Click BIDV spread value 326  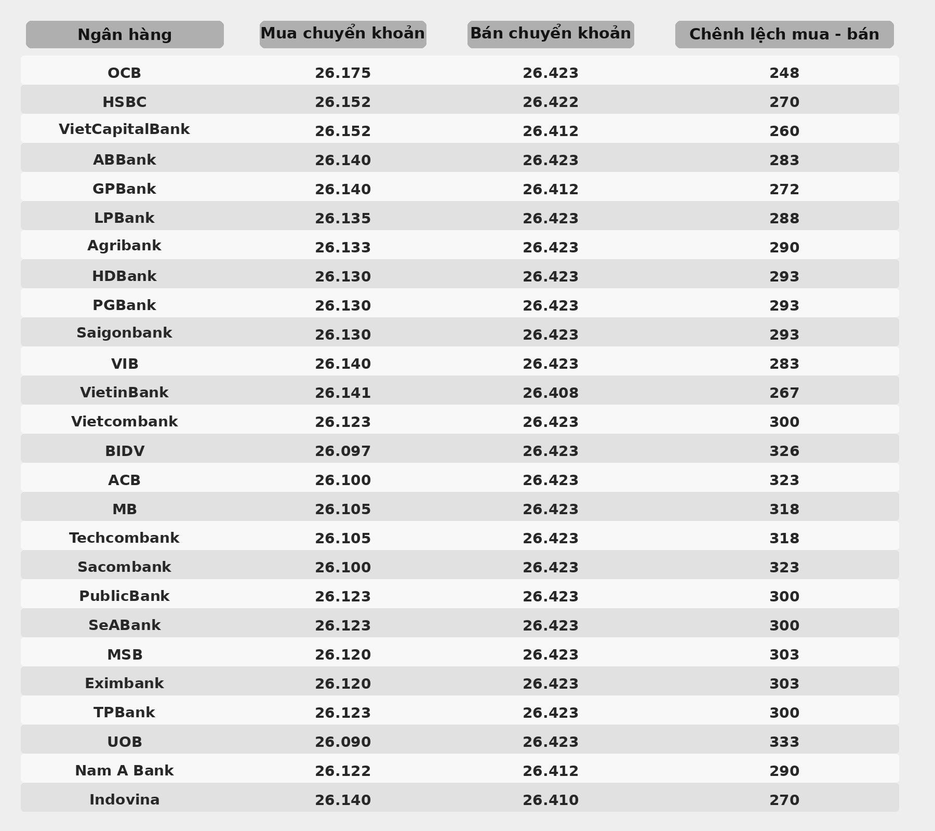pyautogui.click(x=784, y=451)
